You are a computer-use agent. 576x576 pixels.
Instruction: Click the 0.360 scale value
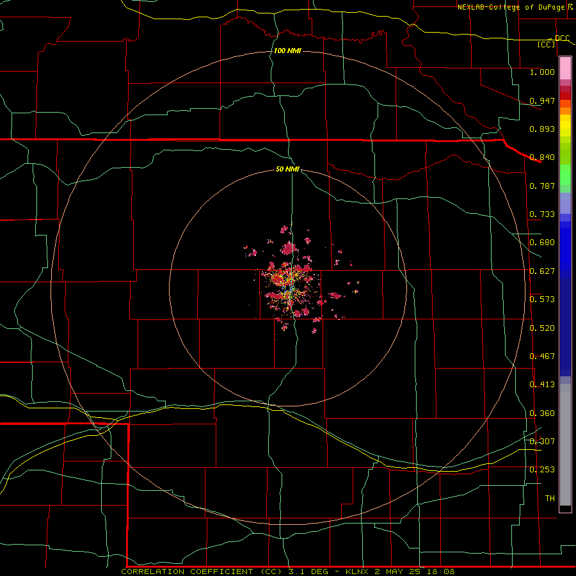tap(542, 413)
